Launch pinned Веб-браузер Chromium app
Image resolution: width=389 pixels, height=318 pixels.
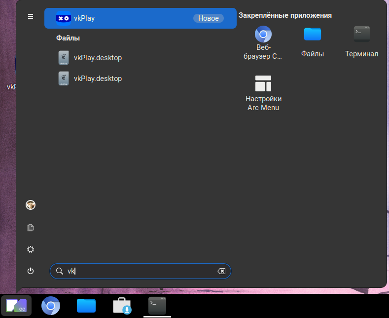(263, 43)
